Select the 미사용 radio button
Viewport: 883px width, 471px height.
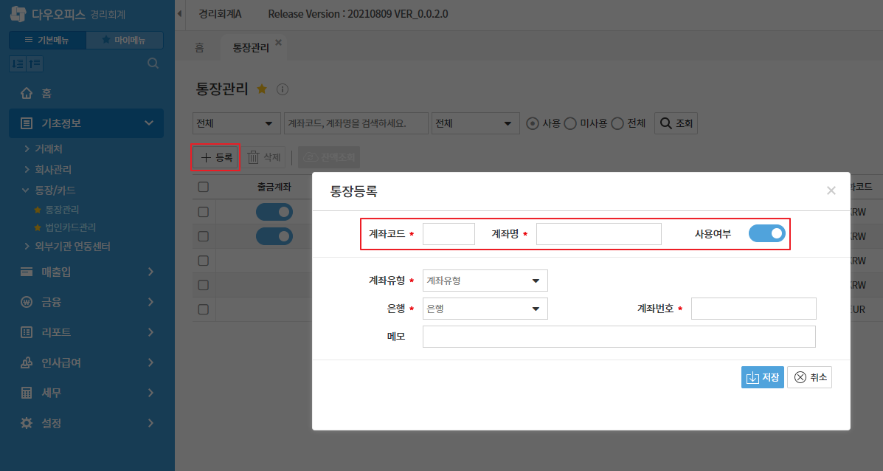[x=569, y=123]
